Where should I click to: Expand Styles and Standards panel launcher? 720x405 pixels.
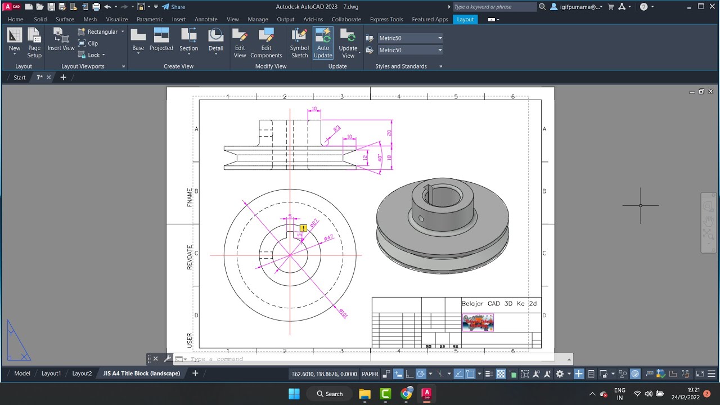point(440,66)
